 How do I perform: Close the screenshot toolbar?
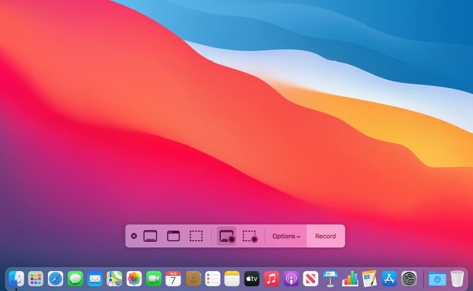[x=134, y=236]
